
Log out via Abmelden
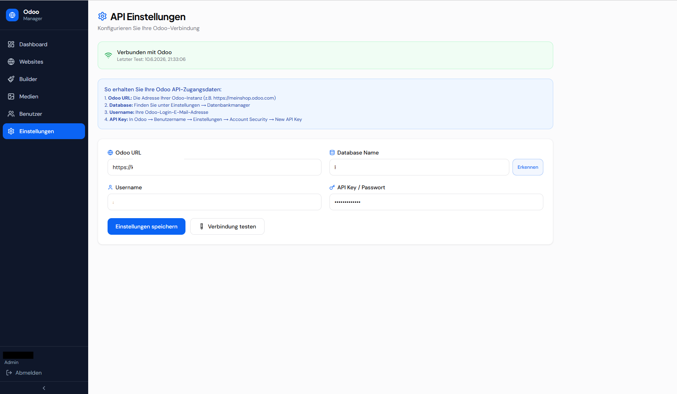24,373
